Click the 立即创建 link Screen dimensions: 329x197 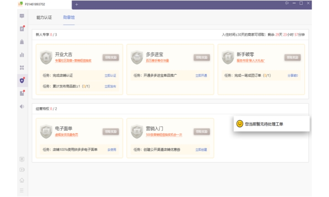[x=201, y=150]
